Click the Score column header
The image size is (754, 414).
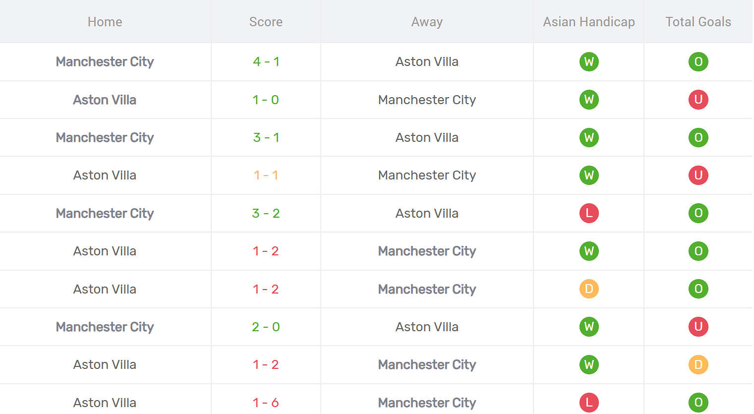[x=266, y=22]
